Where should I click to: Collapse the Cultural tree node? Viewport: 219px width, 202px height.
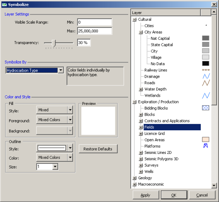coord(134,19)
